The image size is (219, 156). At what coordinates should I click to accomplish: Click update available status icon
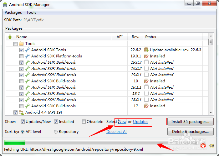146,50
